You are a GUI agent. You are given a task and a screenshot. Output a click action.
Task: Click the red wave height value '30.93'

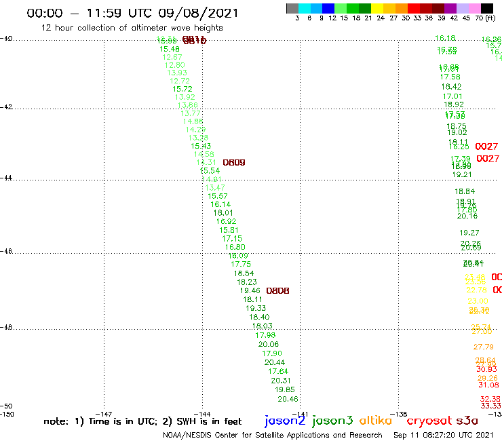[x=486, y=370]
